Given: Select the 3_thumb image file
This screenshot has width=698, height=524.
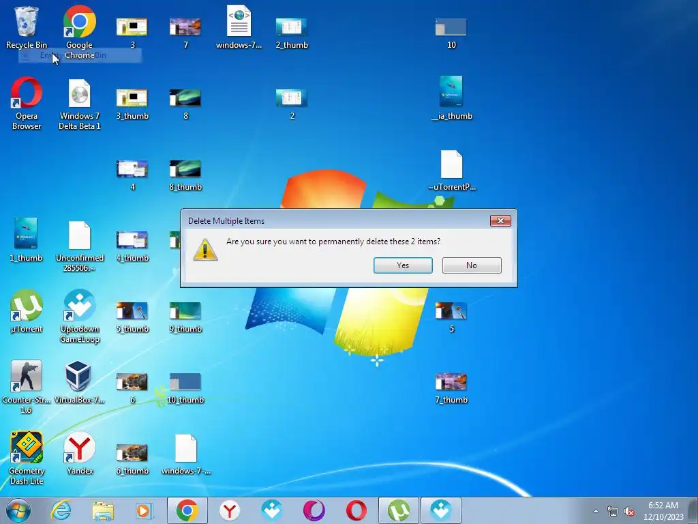Looking at the screenshot, I should [132, 104].
